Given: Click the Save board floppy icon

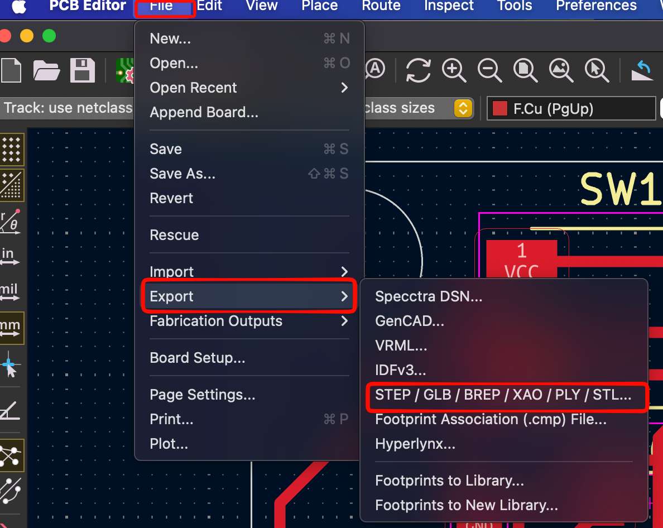Looking at the screenshot, I should pos(82,70).
